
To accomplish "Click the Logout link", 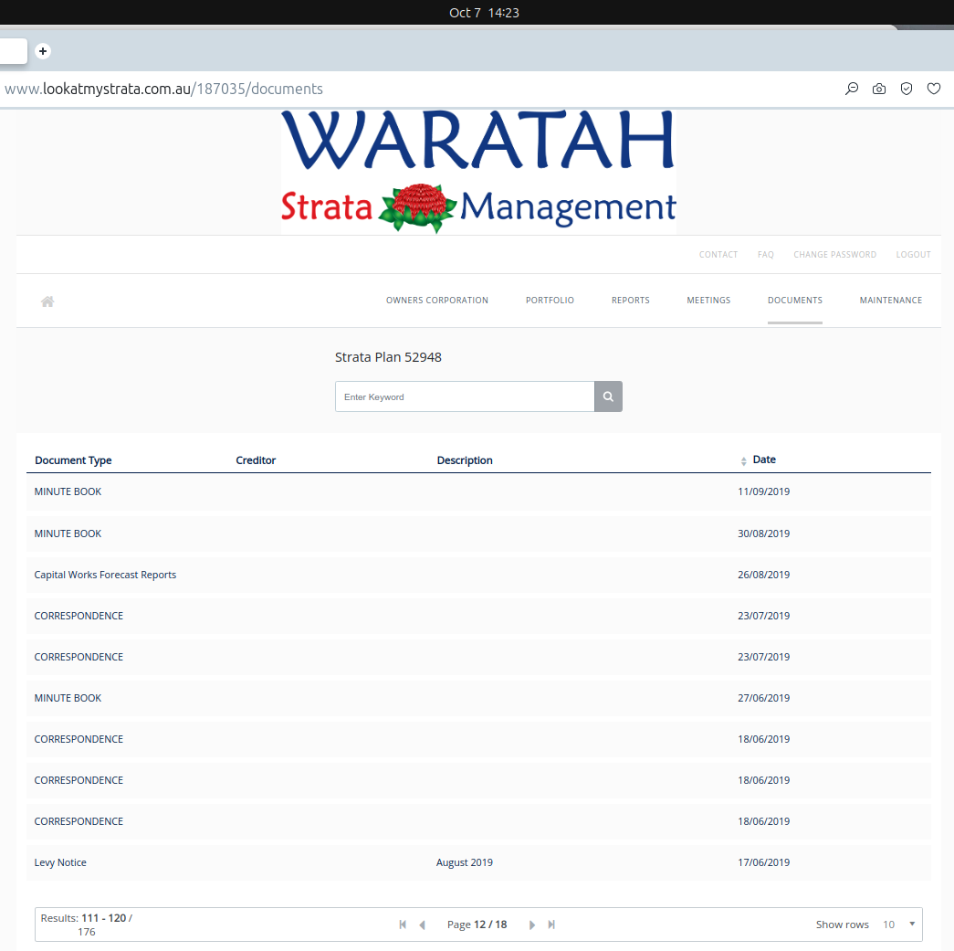I will pyautogui.click(x=913, y=255).
